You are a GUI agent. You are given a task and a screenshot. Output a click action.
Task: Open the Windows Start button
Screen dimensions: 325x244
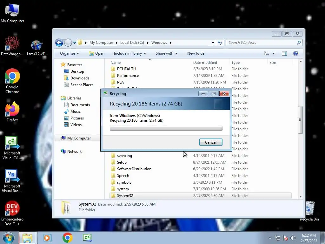[x=9, y=238]
